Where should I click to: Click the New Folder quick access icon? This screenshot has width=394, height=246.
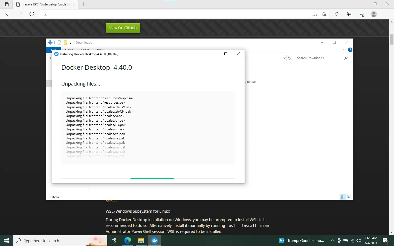pyautogui.click(x=65, y=42)
